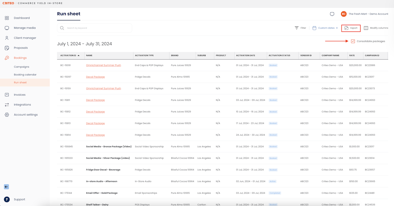Open the Modify columns panel

pyautogui.click(x=376, y=28)
